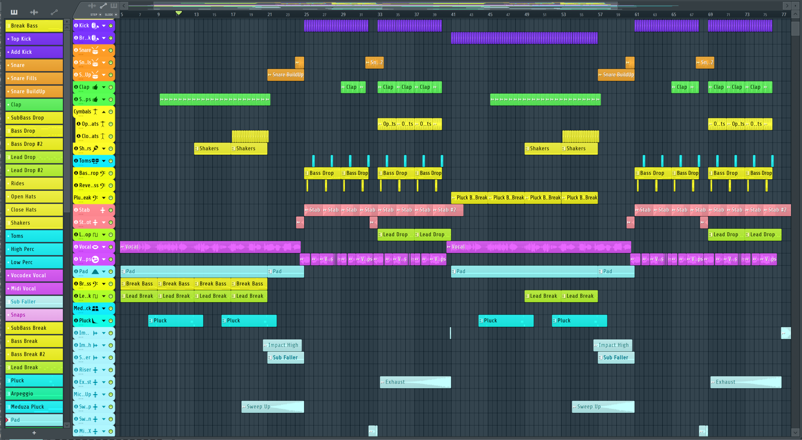The width and height of the screenshot is (802, 440).
Task: Click the playlist vertical scroll-down arrow
Action: (x=796, y=432)
